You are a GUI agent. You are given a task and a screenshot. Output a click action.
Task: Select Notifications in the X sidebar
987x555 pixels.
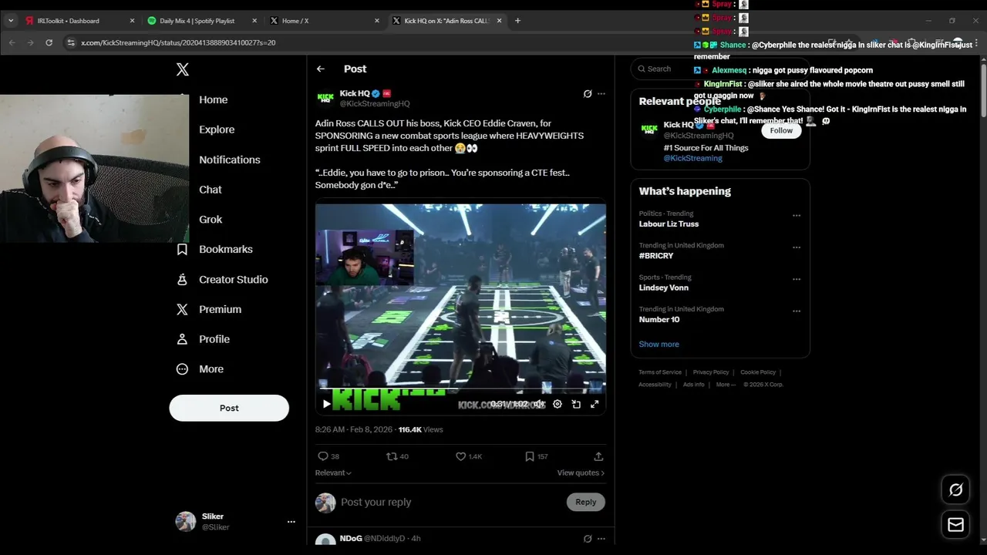tap(230, 160)
